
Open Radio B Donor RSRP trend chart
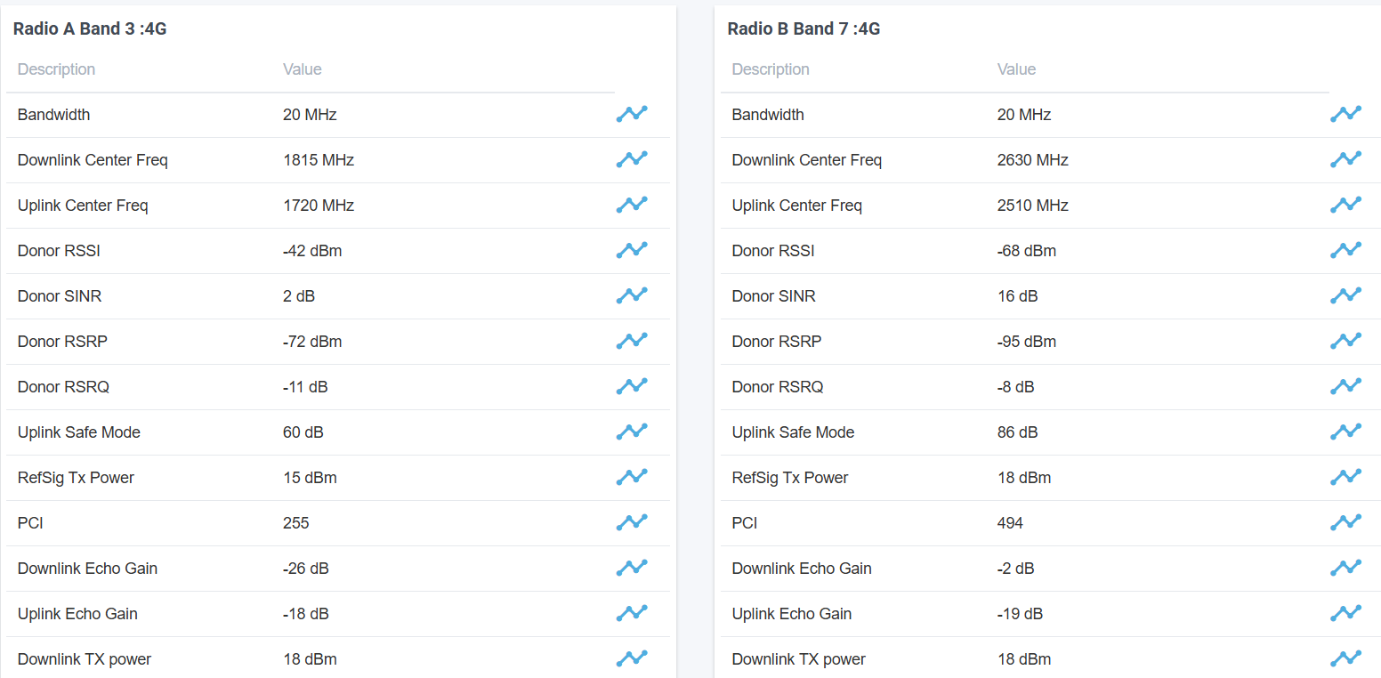coord(1345,341)
